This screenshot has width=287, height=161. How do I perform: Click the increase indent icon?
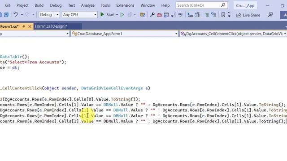(x=197, y=15)
